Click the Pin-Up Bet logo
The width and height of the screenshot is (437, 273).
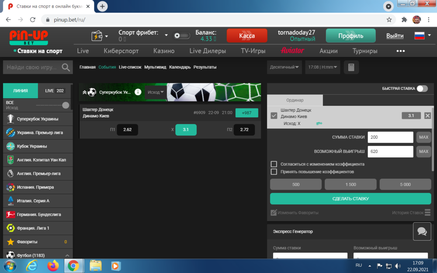29,38
